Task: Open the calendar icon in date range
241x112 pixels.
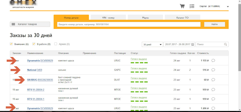Action: pyautogui.click(x=193, y=45)
